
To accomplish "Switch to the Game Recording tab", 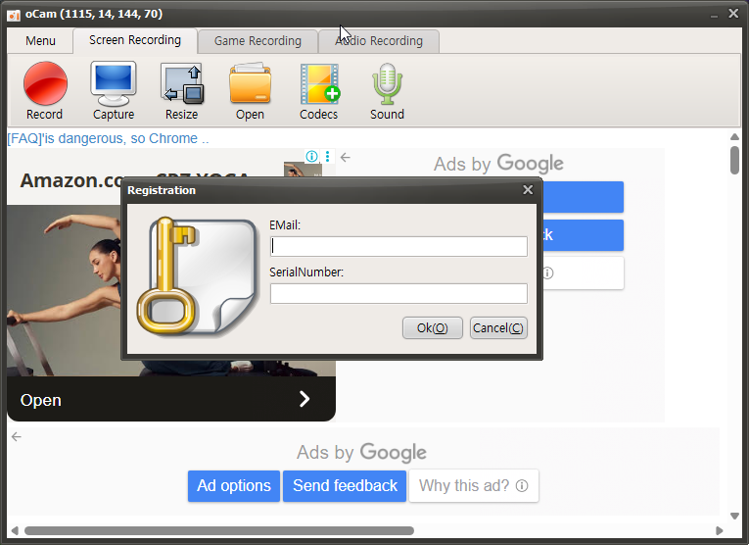I will tap(257, 41).
